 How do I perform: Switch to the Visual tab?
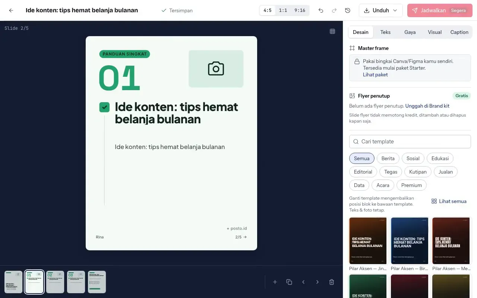[435, 32]
